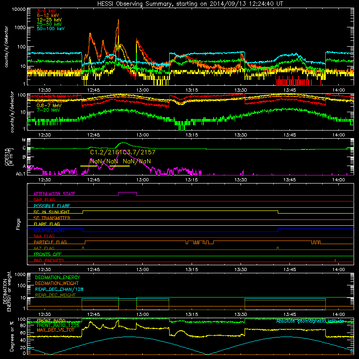359x359 pixels.
Task: Click the 10000 tick on the top plot
Action: (19, 9)
